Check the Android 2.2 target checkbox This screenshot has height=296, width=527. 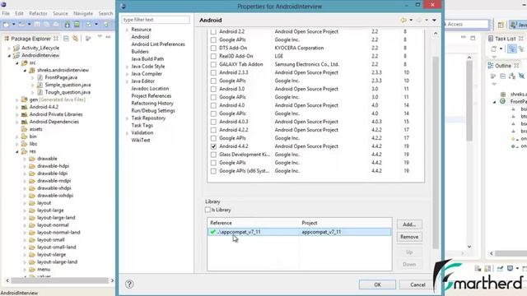point(213,31)
